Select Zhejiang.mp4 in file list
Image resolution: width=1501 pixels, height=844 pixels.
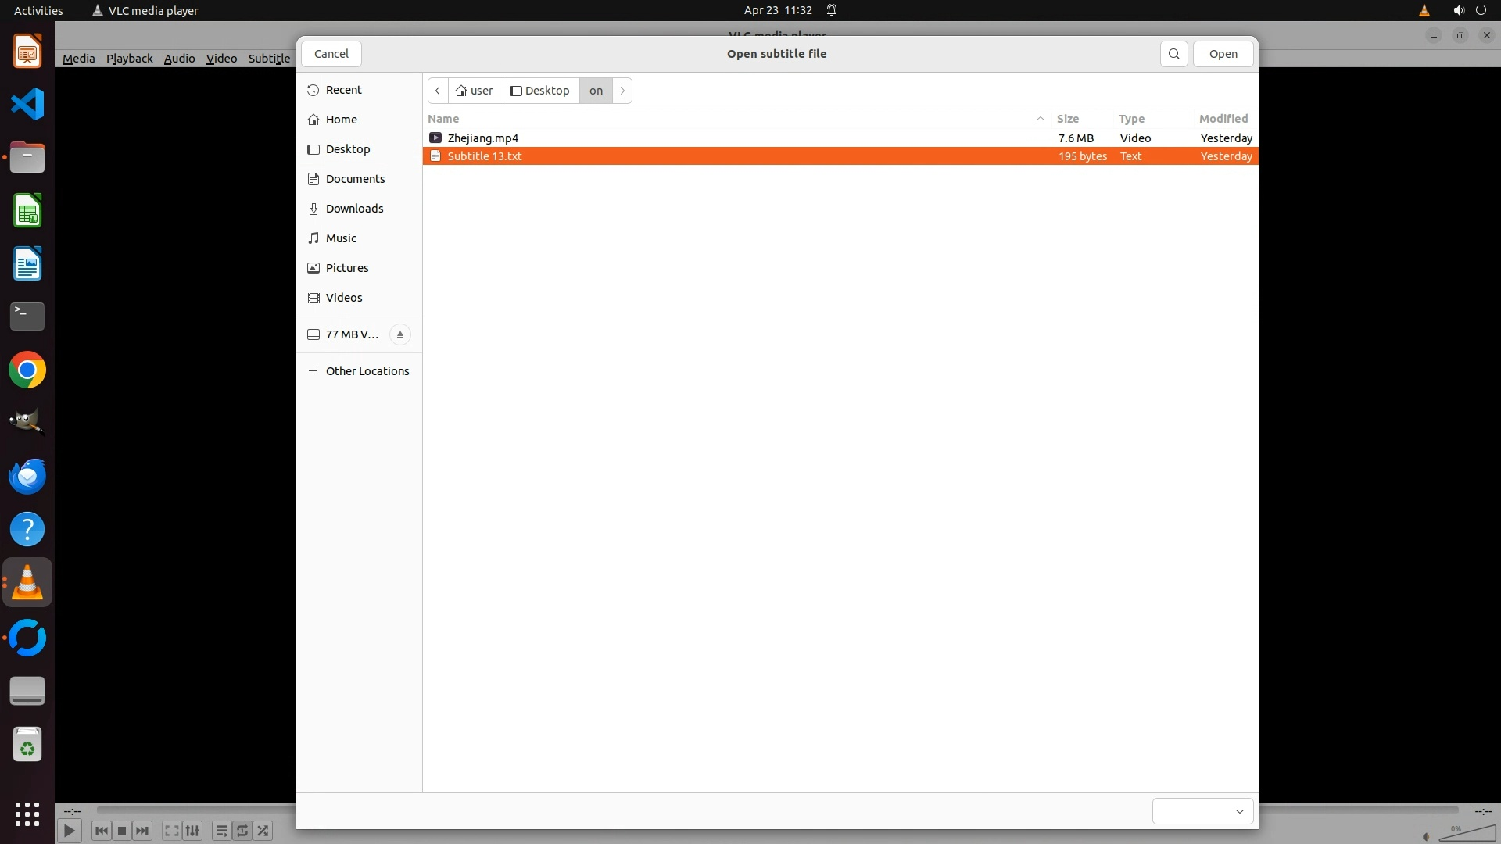pyautogui.click(x=482, y=138)
